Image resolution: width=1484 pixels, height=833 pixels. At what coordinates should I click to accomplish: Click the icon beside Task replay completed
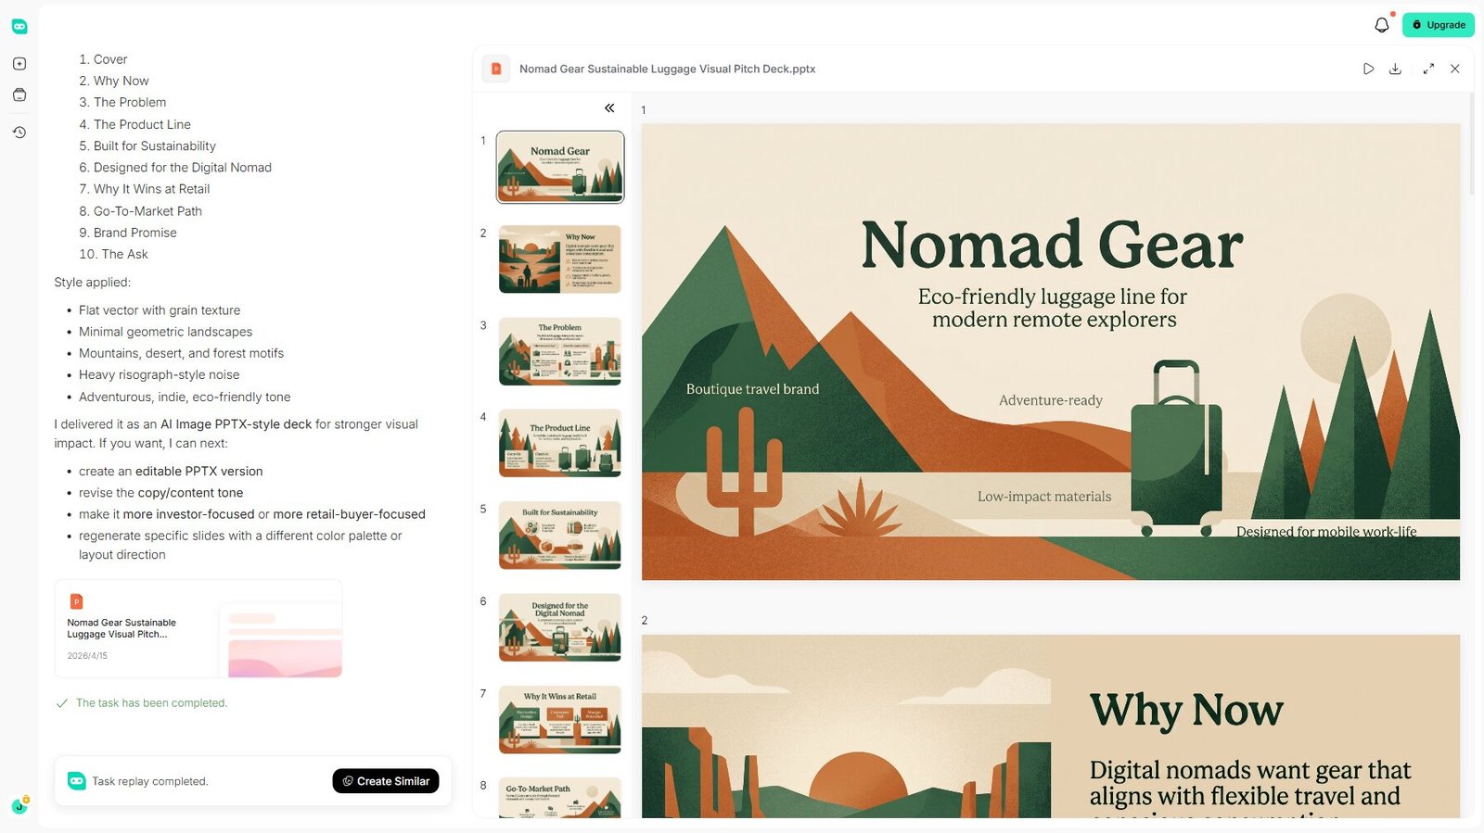77,781
